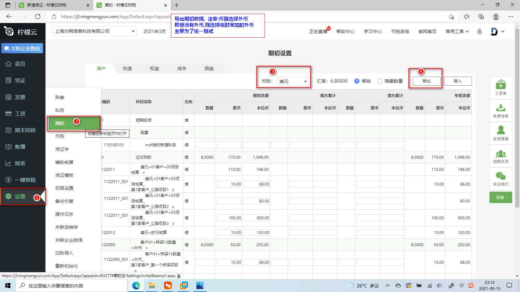Viewport: 520px width, 292px height.
Task: Click 关联企业微信 in the sidebar
Action: (22, 48)
